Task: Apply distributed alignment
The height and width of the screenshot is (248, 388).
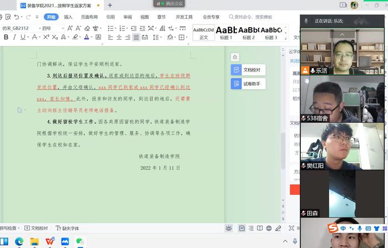Action: [145, 37]
